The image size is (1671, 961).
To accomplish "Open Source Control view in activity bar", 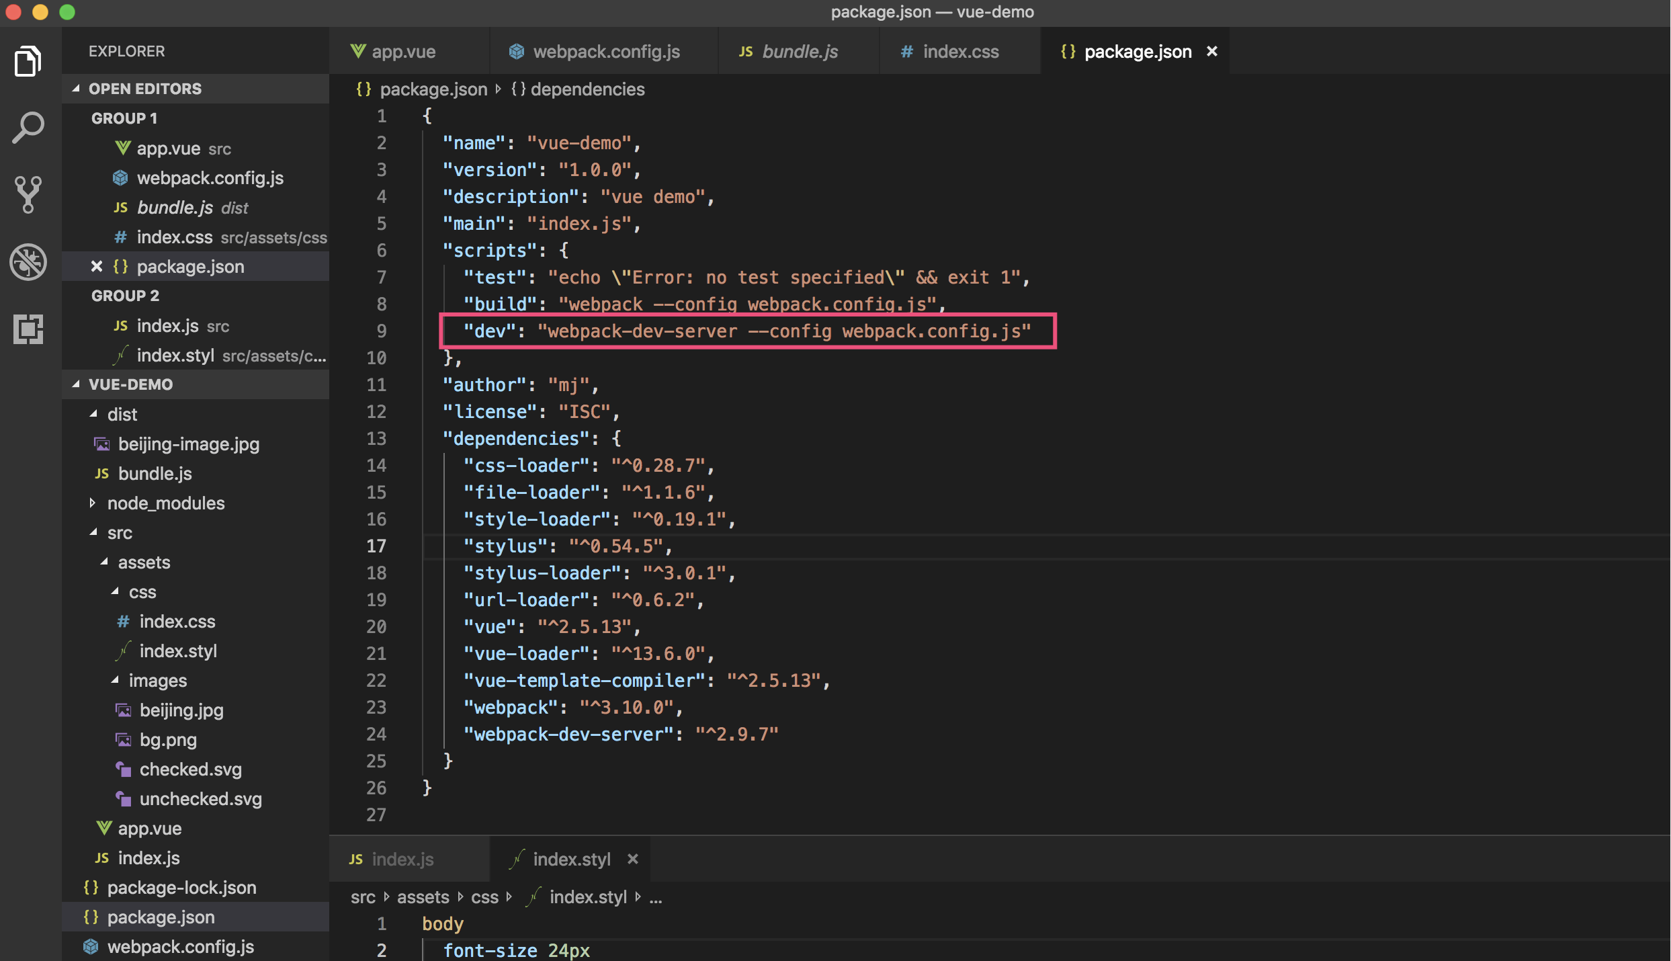I will pos(28,194).
